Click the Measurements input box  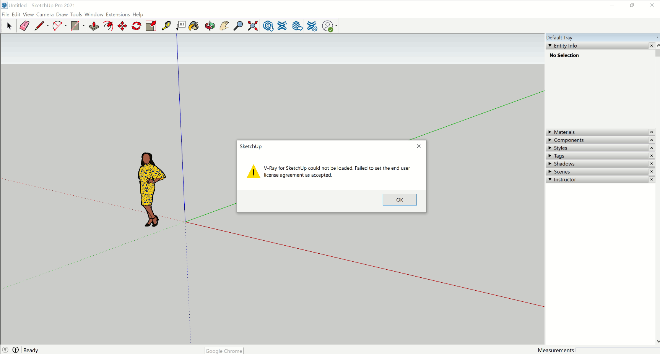coord(617,350)
